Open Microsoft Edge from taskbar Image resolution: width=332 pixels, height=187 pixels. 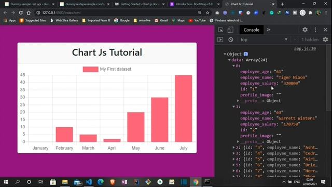pos(101,182)
